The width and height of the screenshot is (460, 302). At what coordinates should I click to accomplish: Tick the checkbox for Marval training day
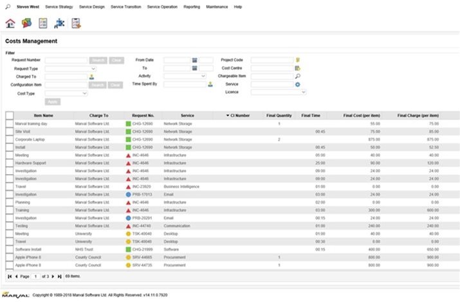pos(10,123)
